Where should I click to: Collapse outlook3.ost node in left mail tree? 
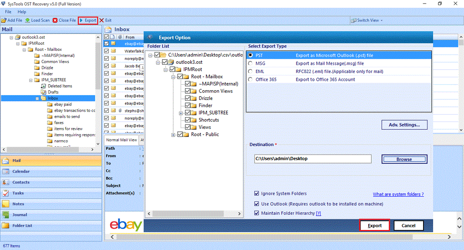tap(11, 37)
